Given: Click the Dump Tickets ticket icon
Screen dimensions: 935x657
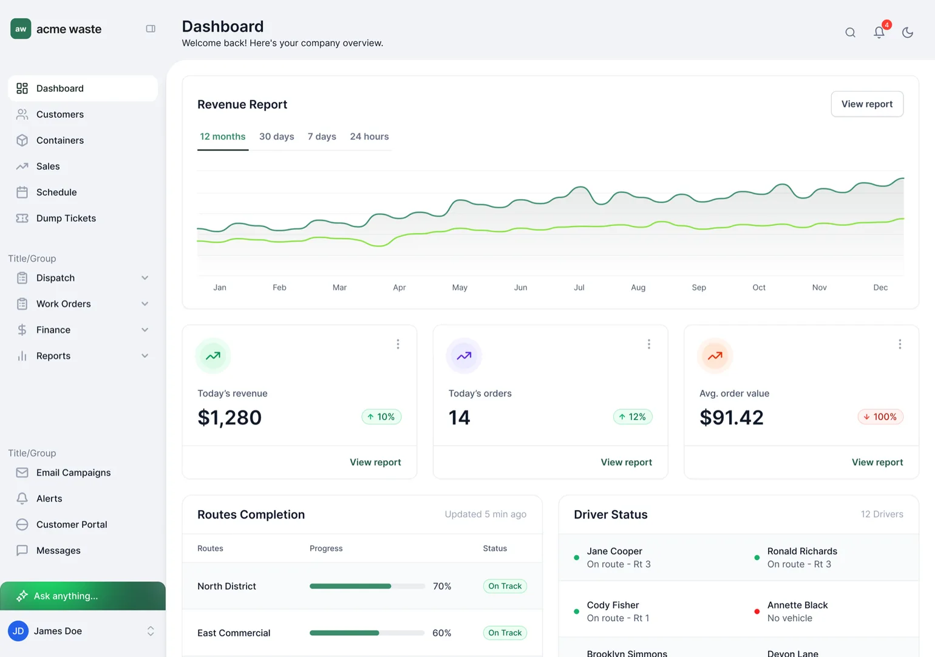Looking at the screenshot, I should point(22,218).
